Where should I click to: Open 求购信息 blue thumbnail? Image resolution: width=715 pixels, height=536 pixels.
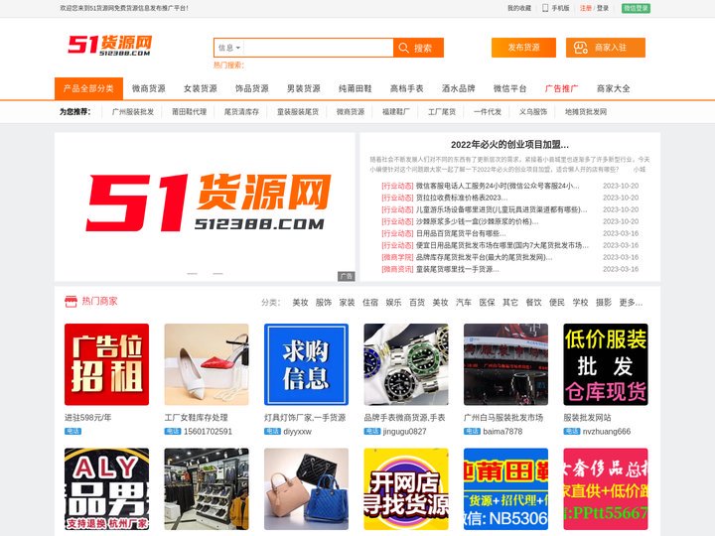coord(307,364)
